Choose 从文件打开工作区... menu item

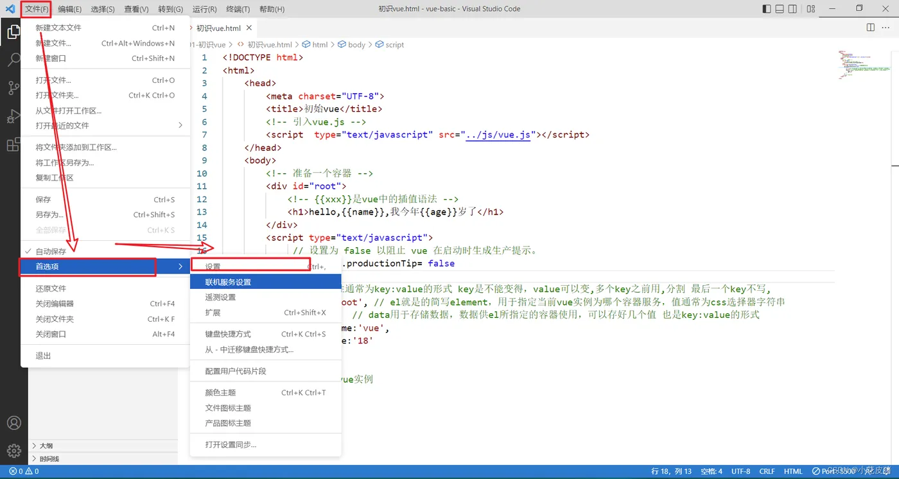105,110
